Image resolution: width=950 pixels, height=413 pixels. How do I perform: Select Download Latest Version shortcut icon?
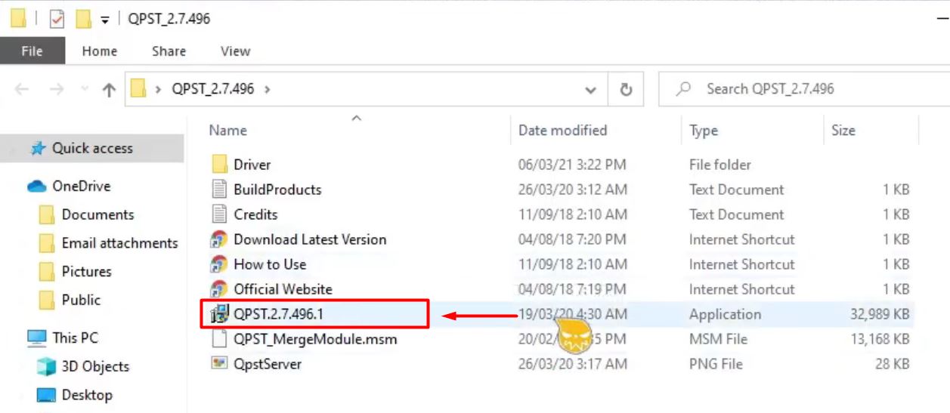[219, 239]
